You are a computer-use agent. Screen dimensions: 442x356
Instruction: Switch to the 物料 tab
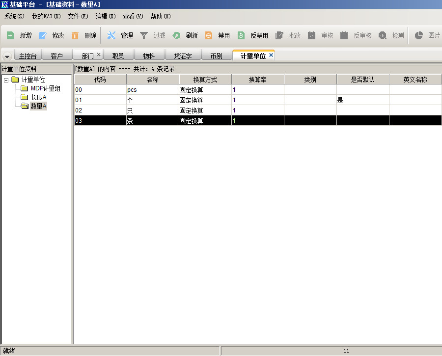pyautogui.click(x=149, y=56)
